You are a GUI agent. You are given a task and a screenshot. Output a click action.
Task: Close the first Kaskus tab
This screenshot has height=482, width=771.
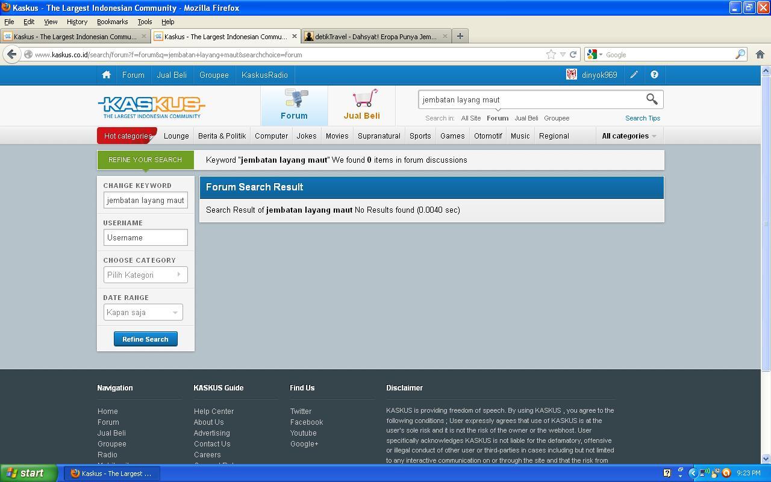coord(144,36)
